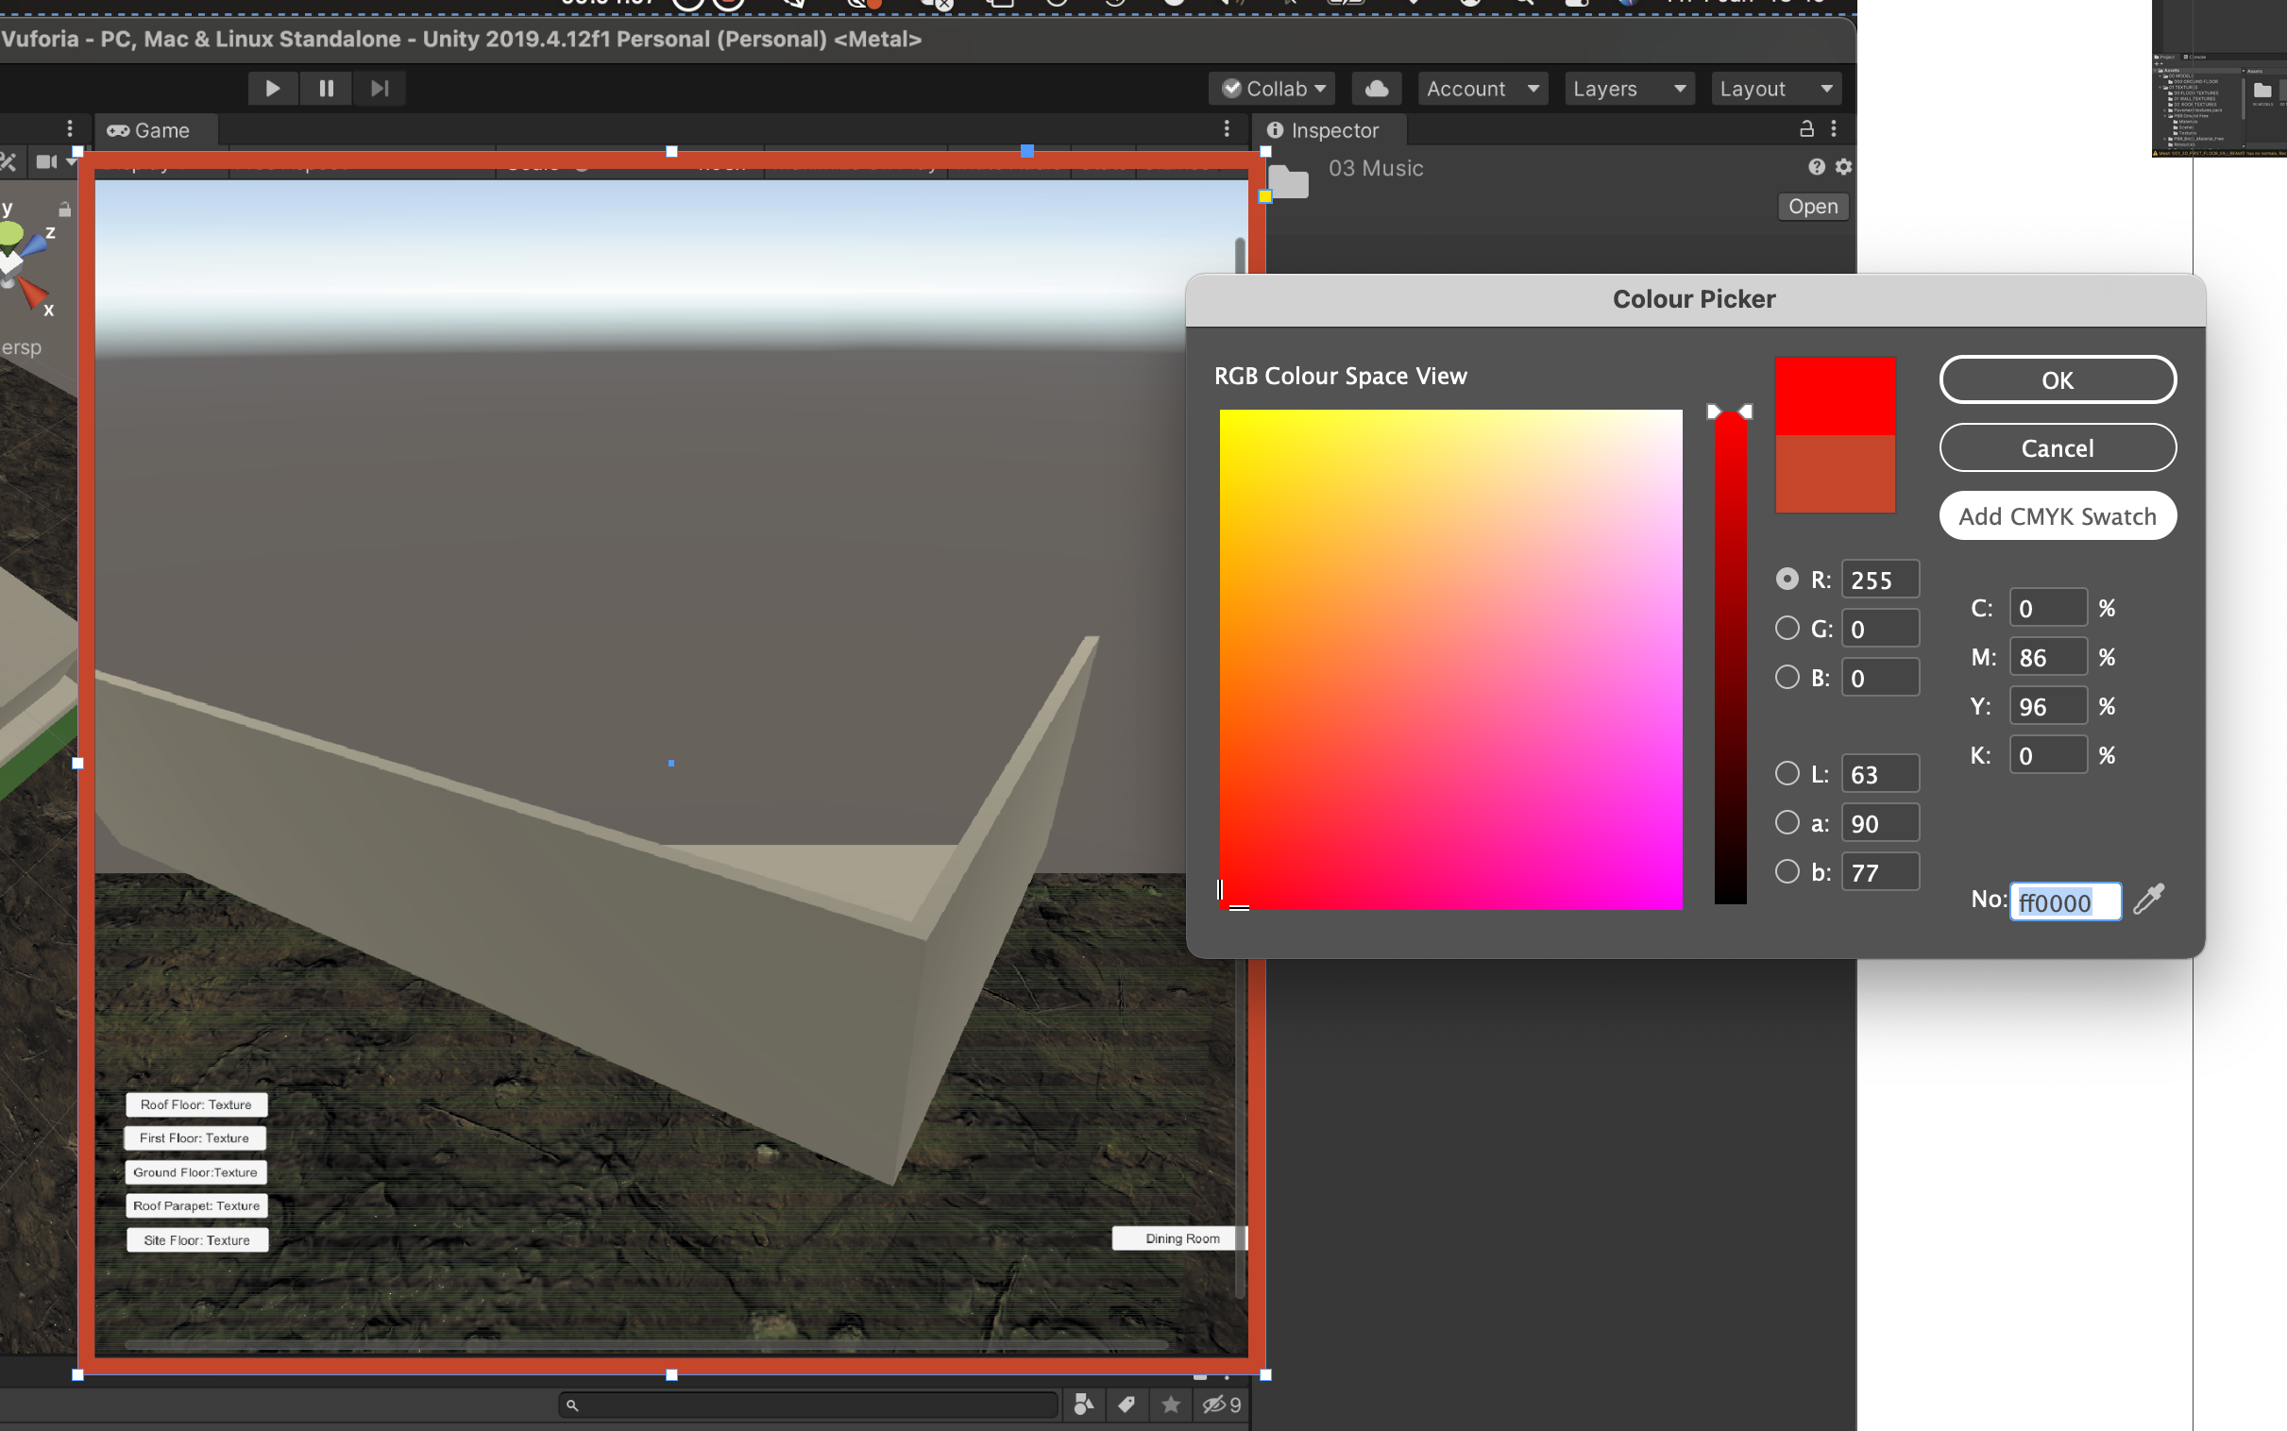Expand the Collab dropdown
The width and height of the screenshot is (2287, 1431).
click(1271, 88)
